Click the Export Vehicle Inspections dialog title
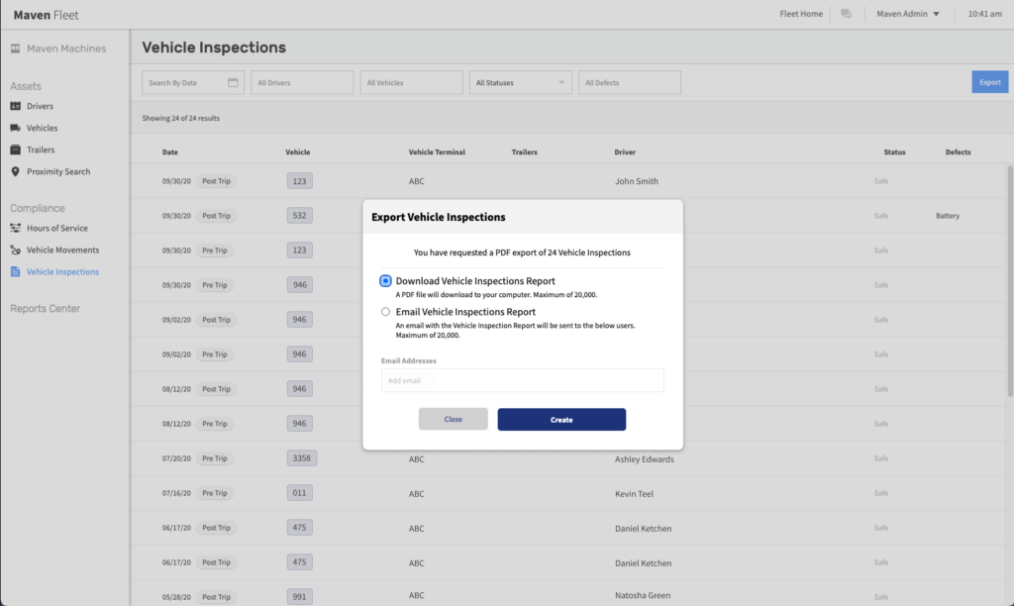 point(439,217)
